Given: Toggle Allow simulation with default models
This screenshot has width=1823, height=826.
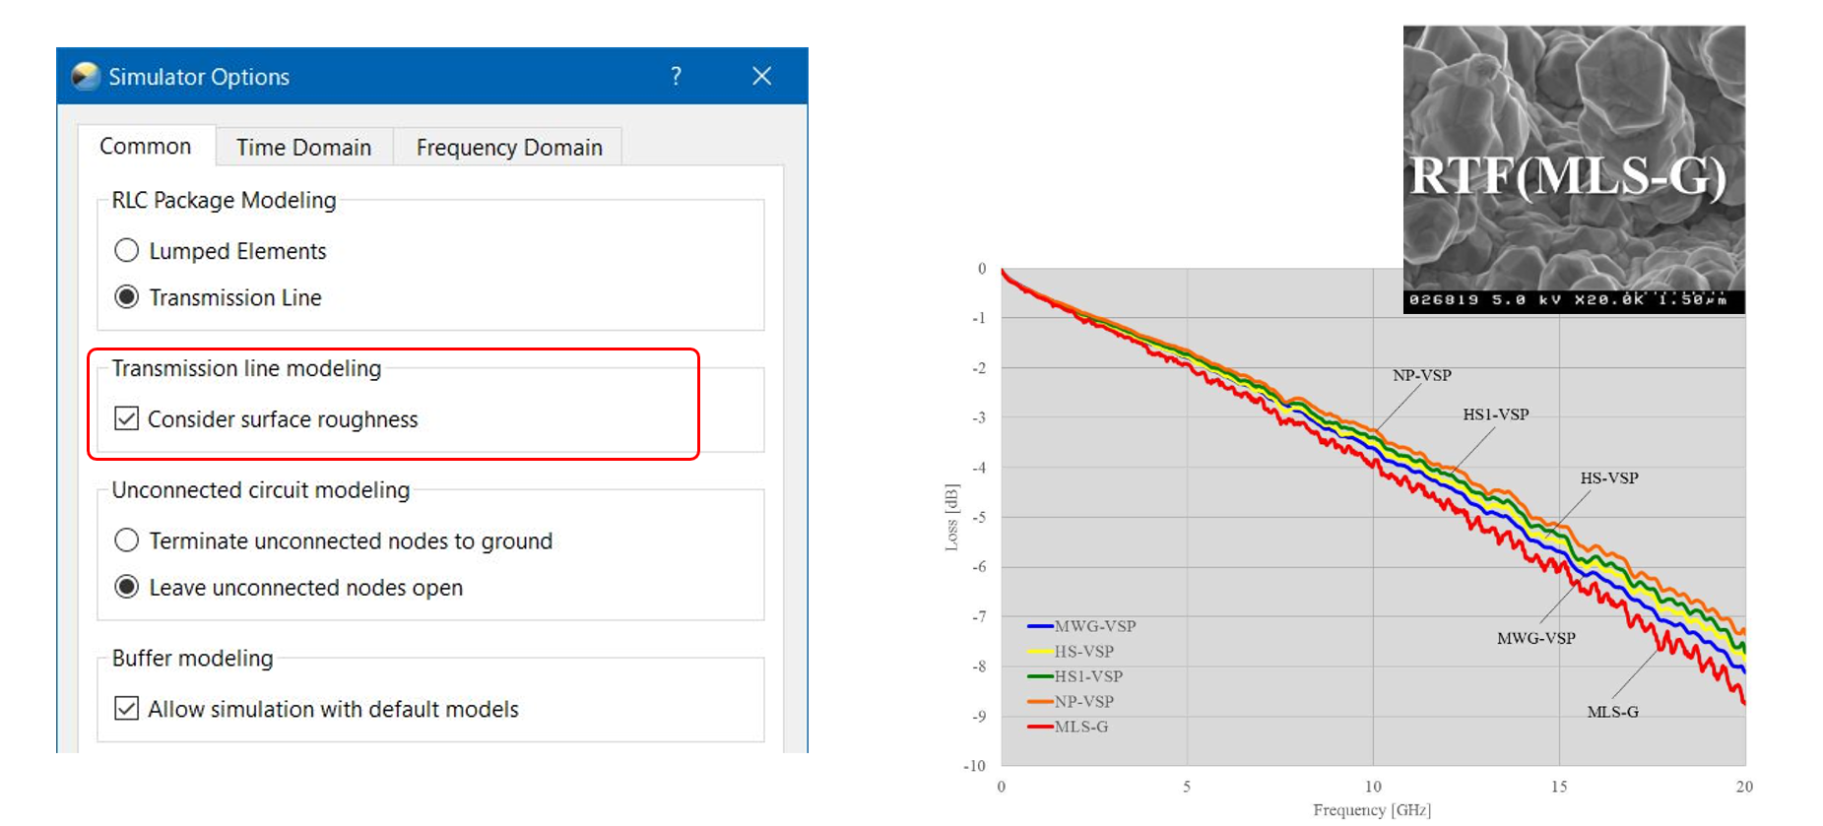Looking at the screenshot, I should 127,709.
